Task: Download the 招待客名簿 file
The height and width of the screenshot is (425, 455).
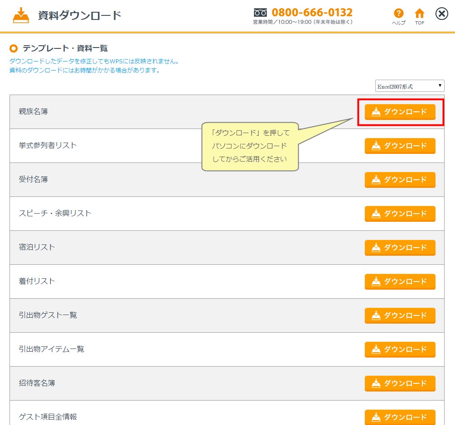Action: [x=400, y=383]
